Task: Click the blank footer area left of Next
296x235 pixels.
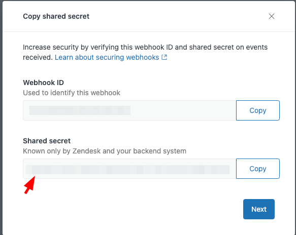Action: 132,209
